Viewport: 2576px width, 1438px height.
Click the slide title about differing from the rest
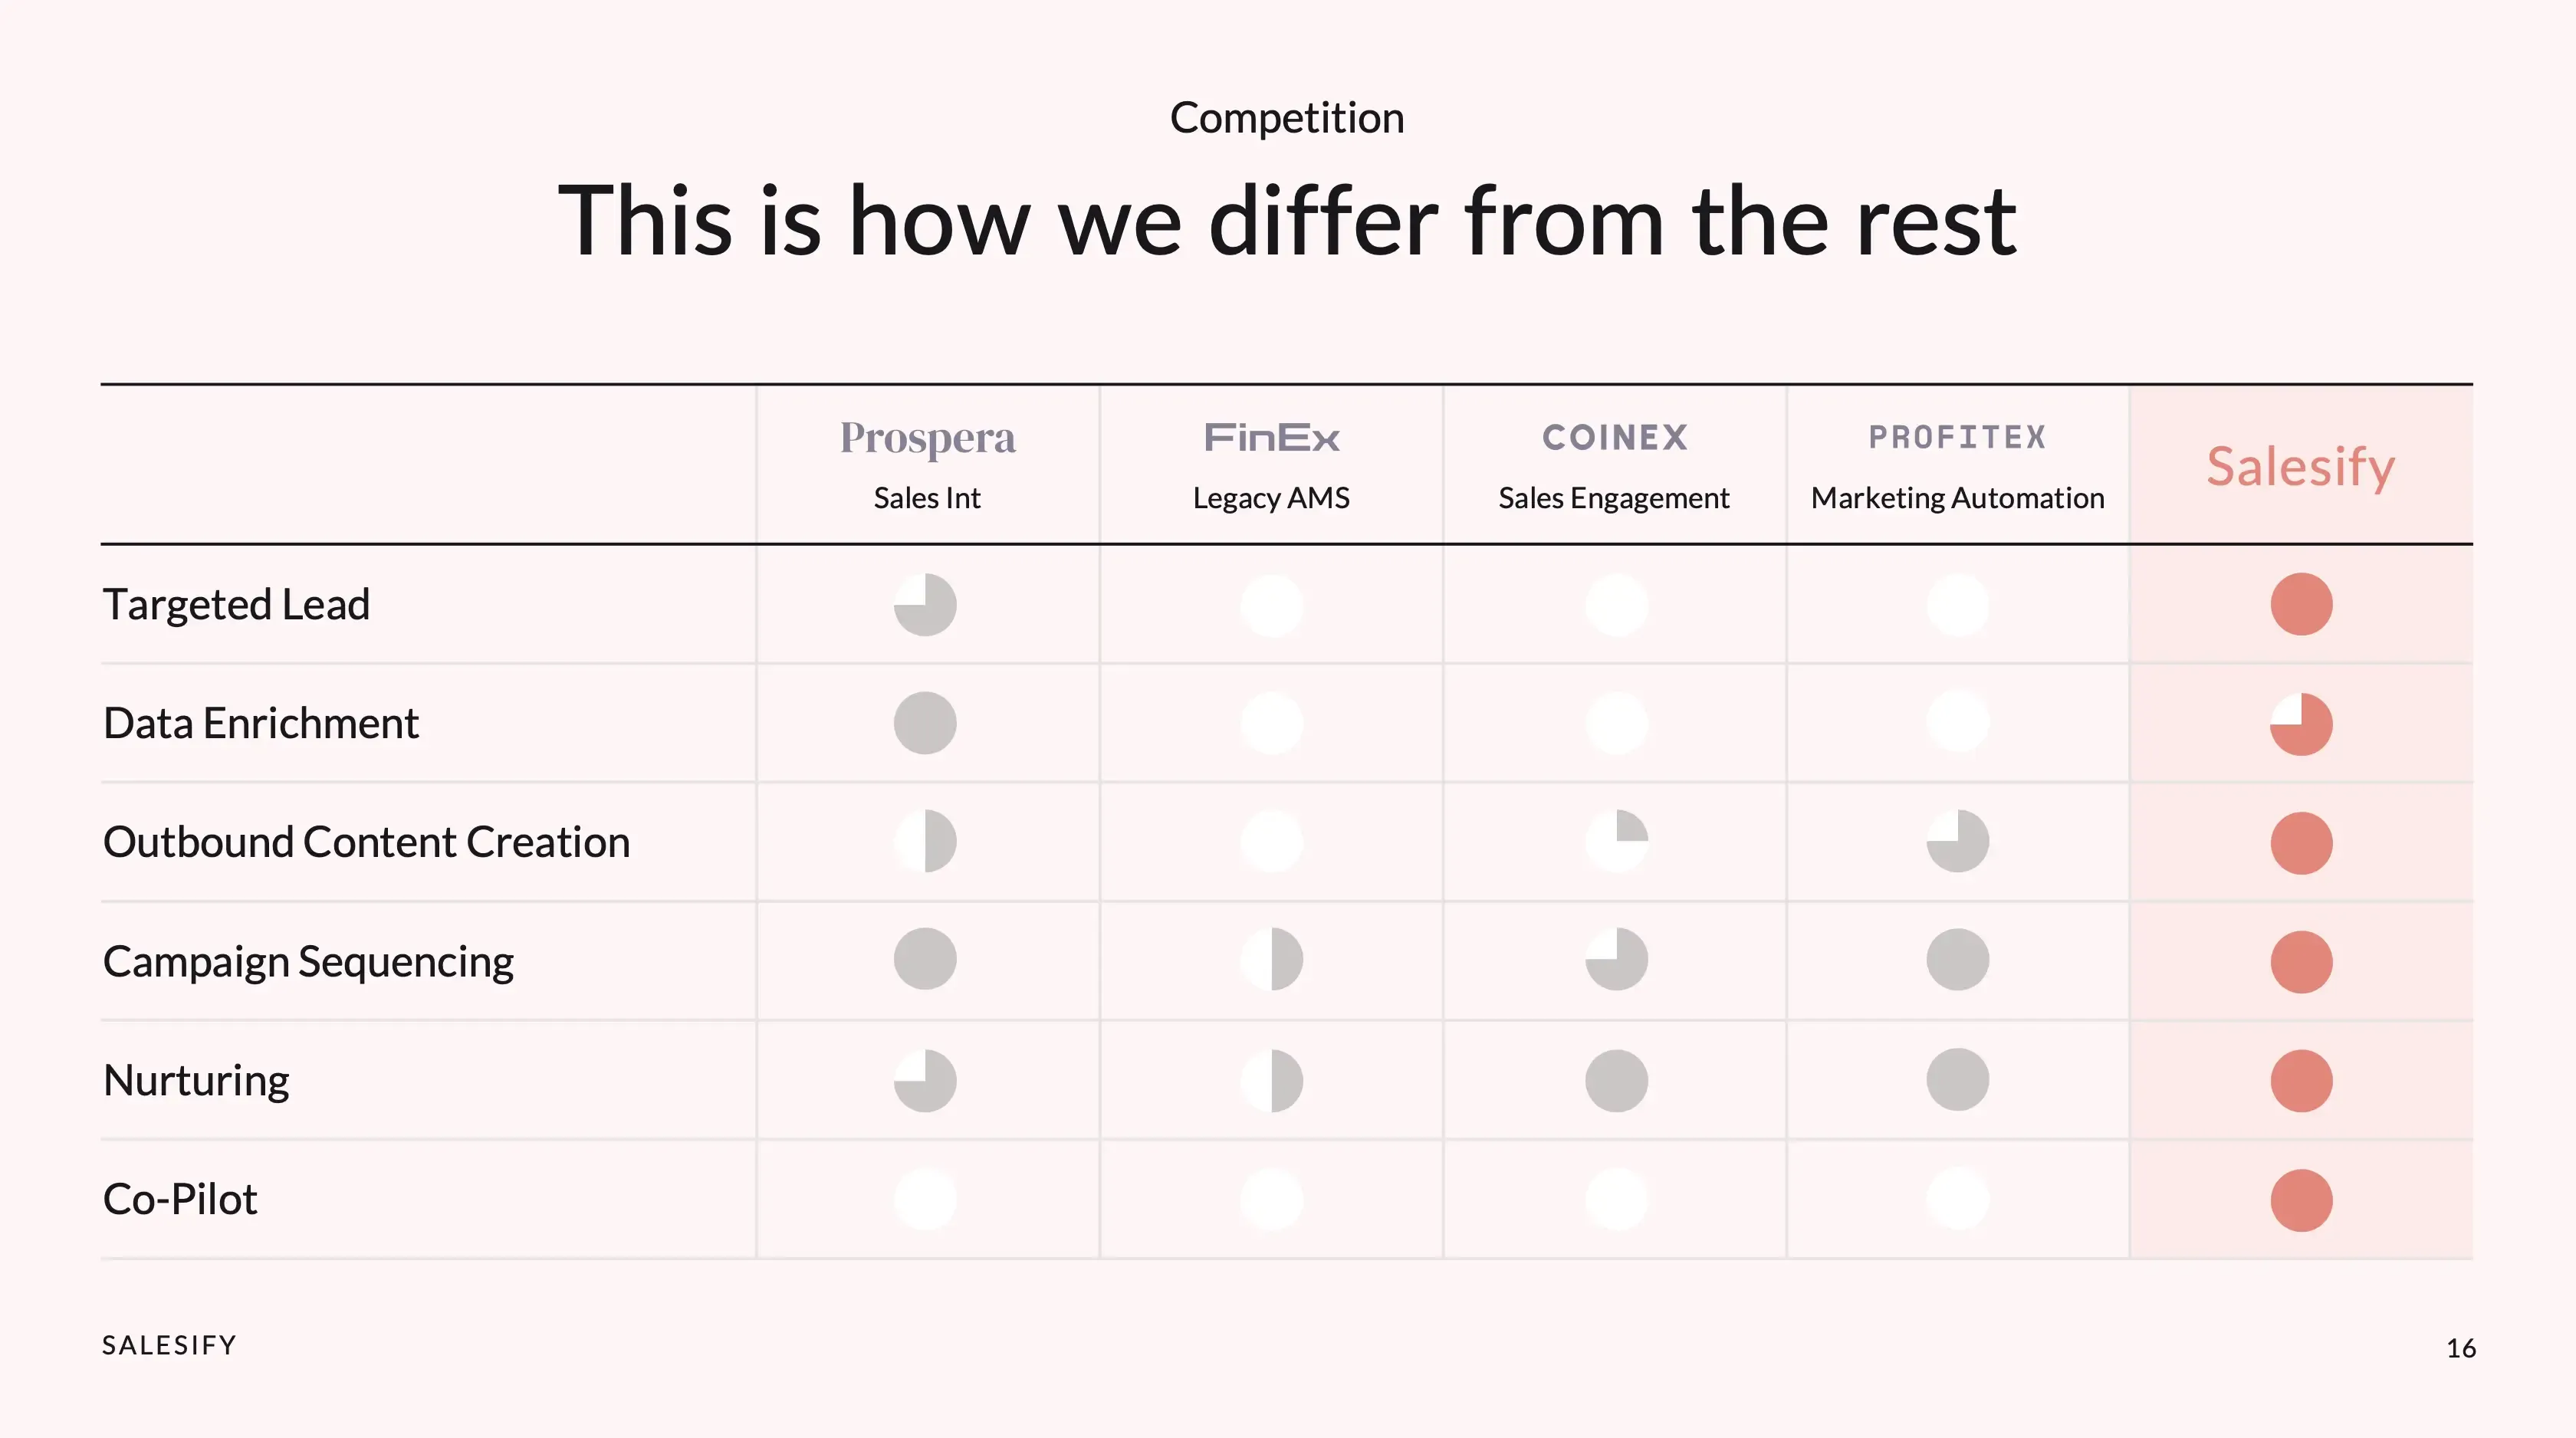[1287, 221]
